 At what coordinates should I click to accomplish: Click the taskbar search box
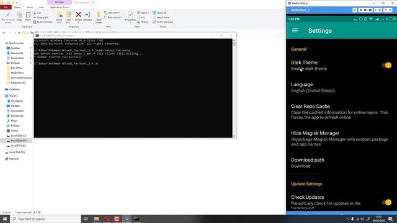pyautogui.click(x=45, y=219)
